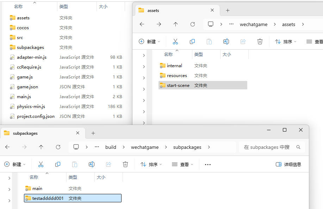Select the internal folder in assets window

click(203, 66)
